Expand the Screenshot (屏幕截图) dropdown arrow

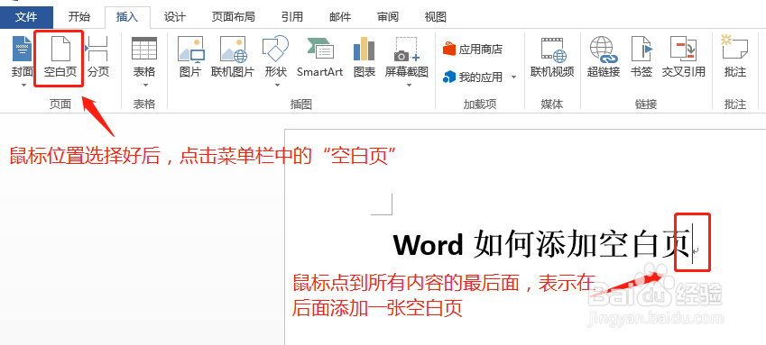[x=409, y=86]
